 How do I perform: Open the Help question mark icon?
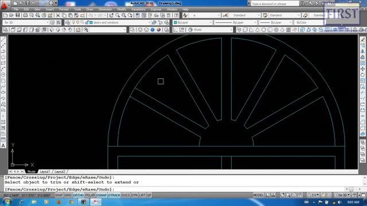pos(177,15)
